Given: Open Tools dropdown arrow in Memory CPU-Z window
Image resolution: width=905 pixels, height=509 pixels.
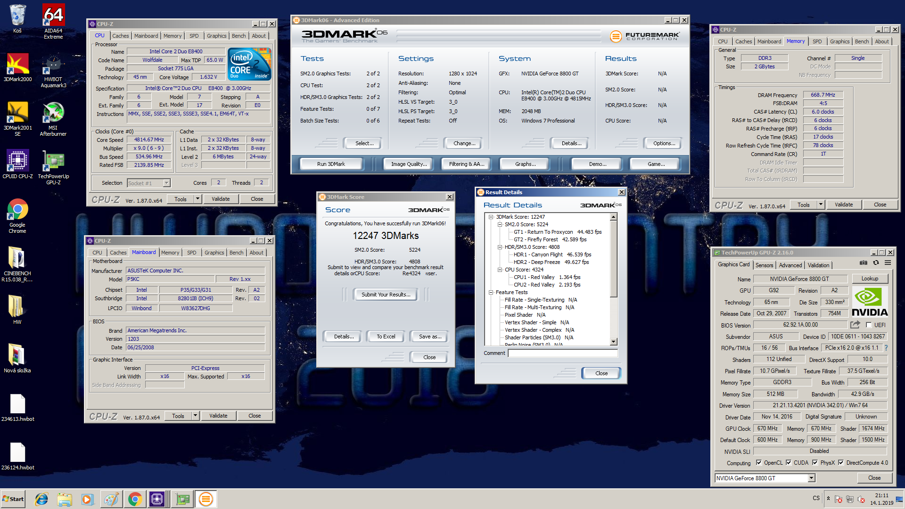Looking at the screenshot, I should pyautogui.click(x=821, y=205).
